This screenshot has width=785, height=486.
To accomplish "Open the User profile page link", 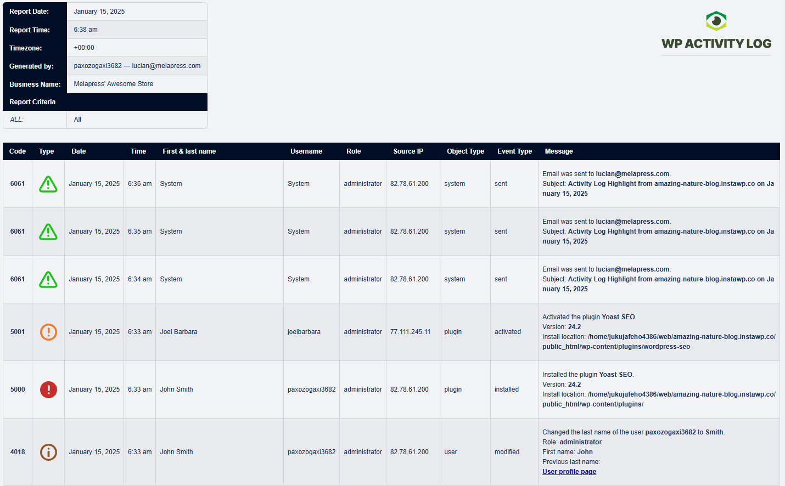I will (x=569, y=471).
